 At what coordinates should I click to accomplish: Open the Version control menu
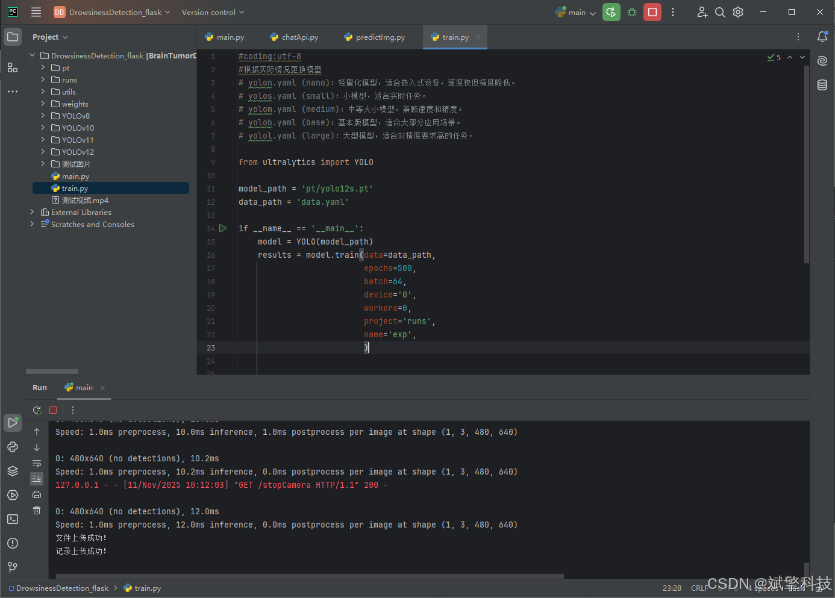(213, 12)
